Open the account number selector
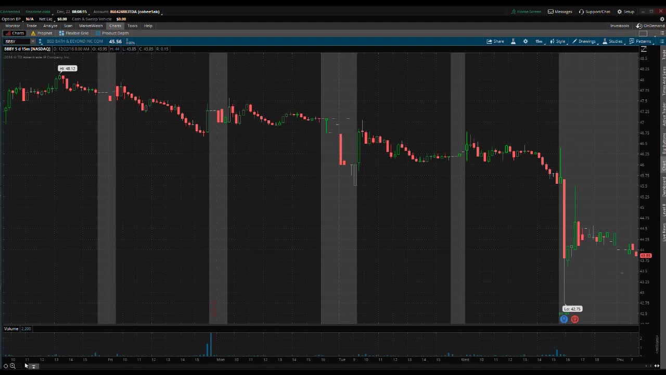The image size is (666, 375). (136, 11)
